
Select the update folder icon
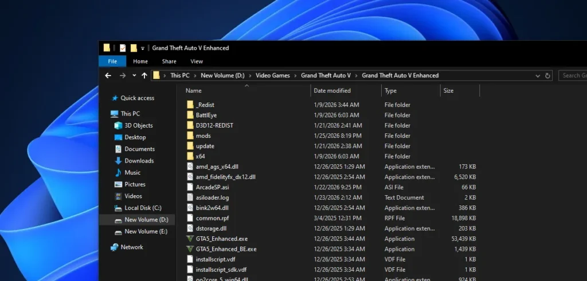190,146
